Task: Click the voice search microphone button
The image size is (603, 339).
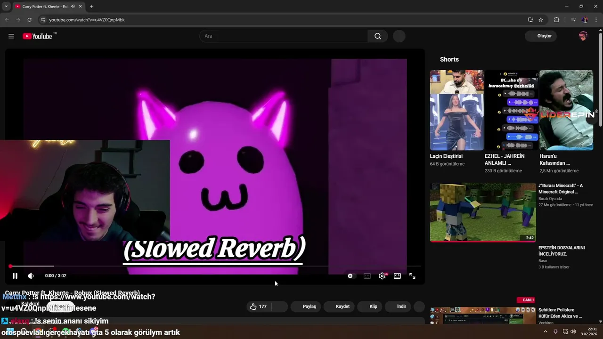Action: [399, 36]
